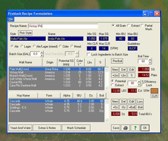
Task: Click the -Boil button
Action: point(140,107)
